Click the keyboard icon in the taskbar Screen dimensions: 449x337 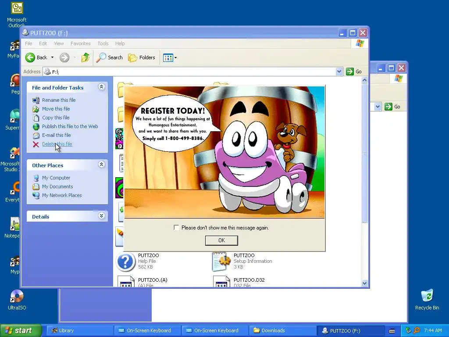pyautogui.click(x=392, y=331)
